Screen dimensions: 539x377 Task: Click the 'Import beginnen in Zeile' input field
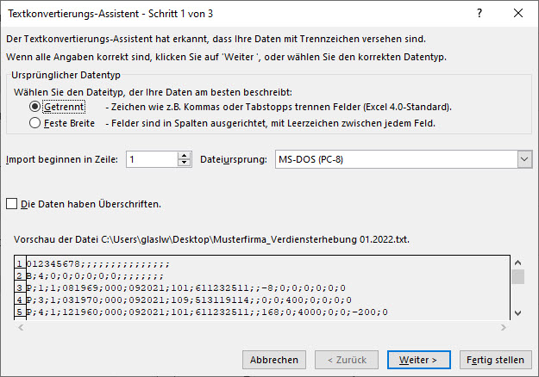(152, 159)
